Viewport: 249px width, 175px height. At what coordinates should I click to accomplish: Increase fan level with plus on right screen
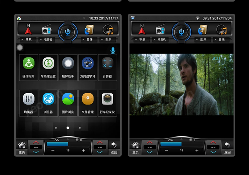point(197,150)
